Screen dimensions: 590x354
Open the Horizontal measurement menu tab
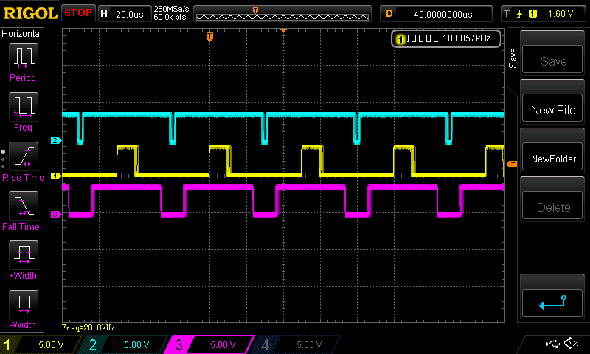(22, 34)
